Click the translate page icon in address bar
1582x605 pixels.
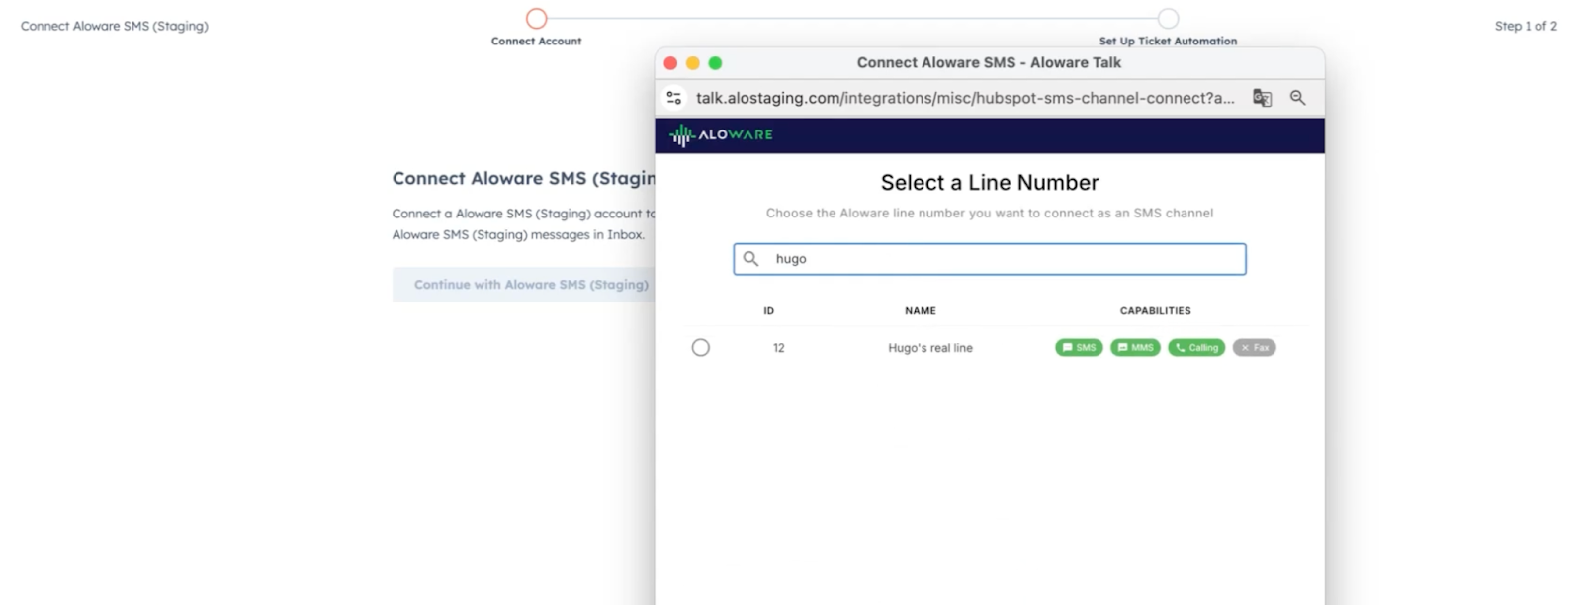click(1262, 98)
